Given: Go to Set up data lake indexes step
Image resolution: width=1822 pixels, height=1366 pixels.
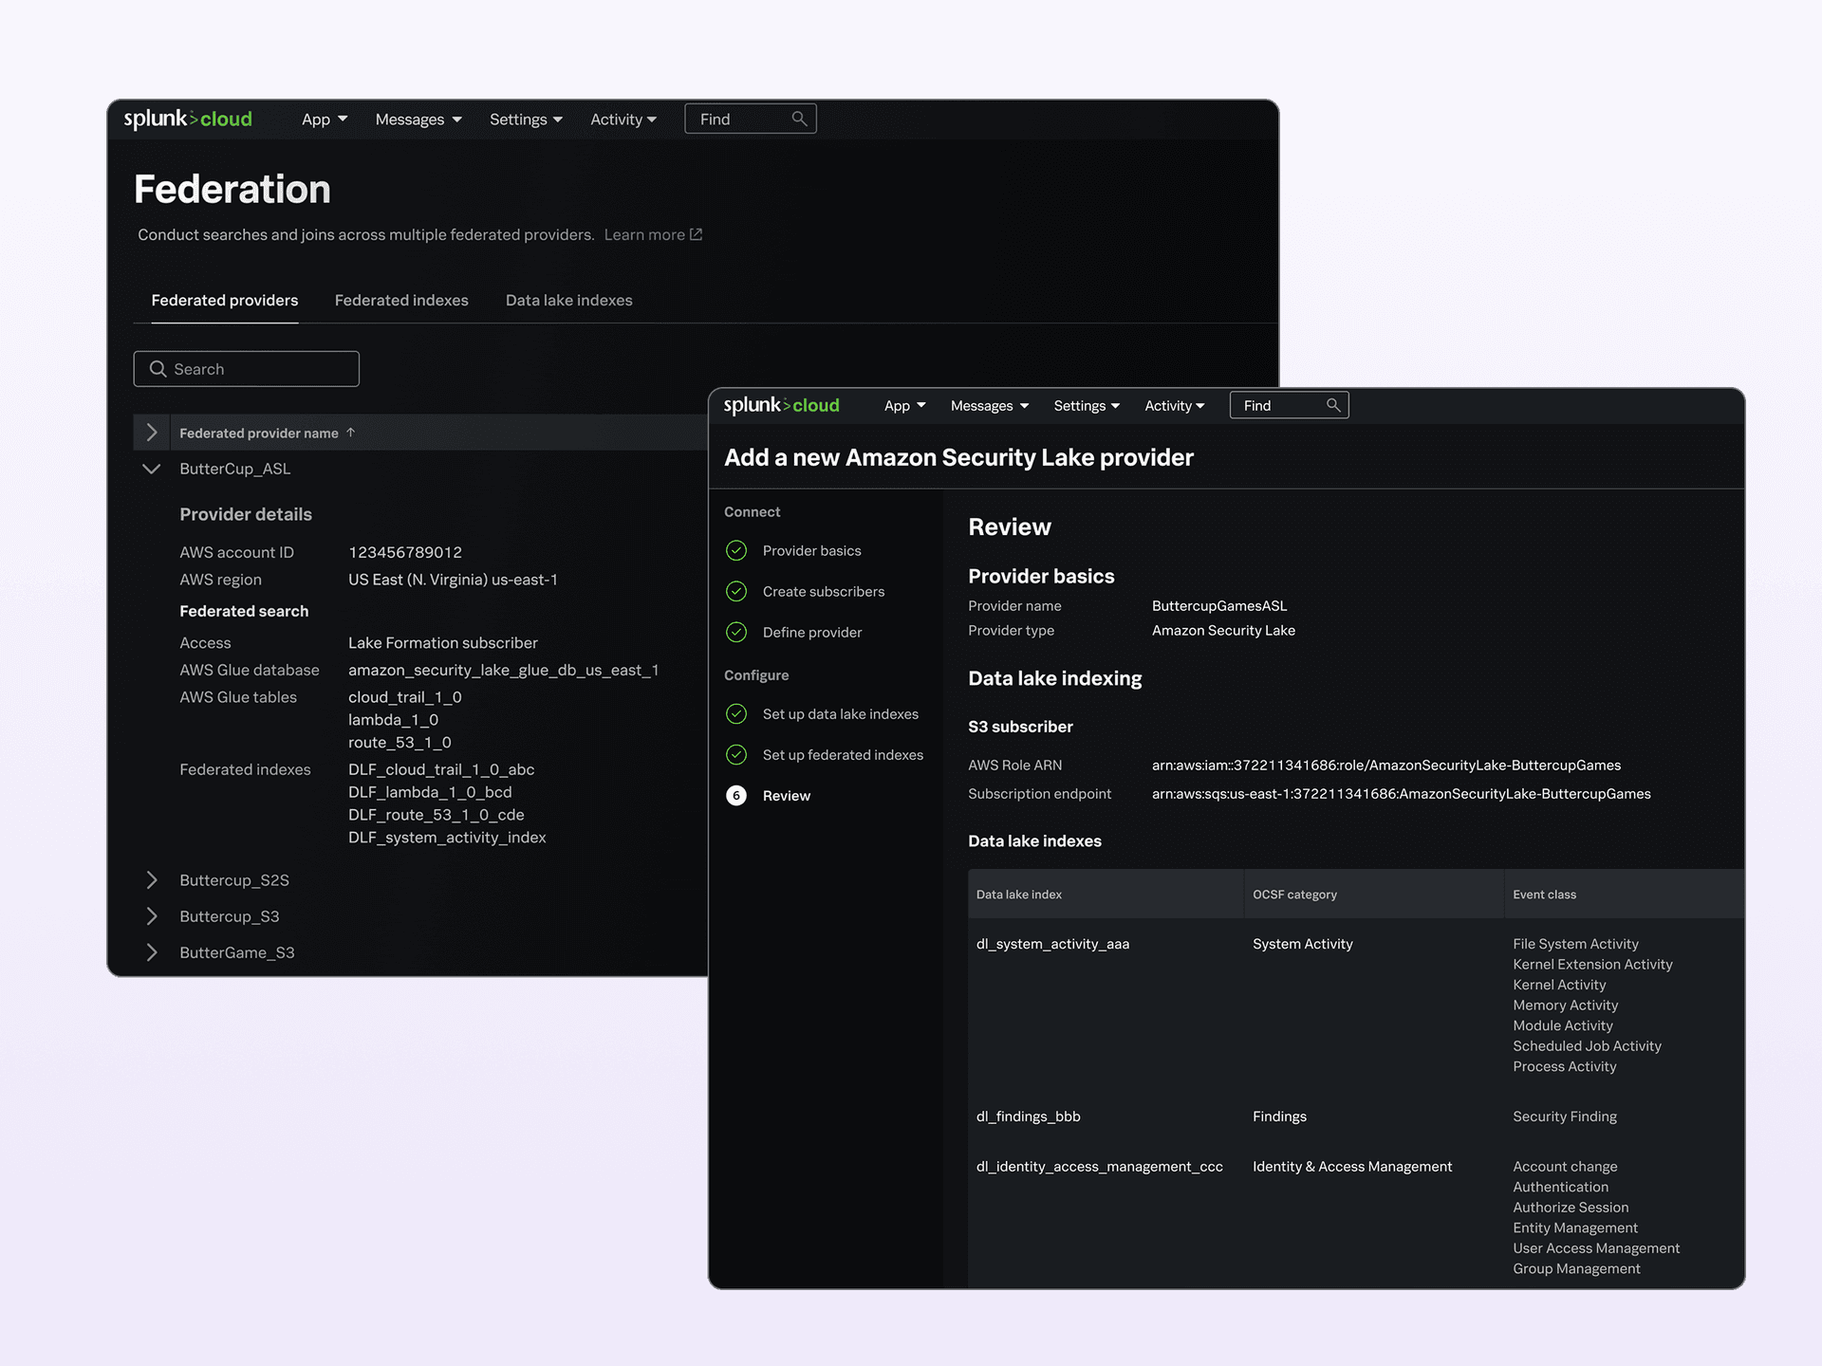Looking at the screenshot, I should click(841, 714).
